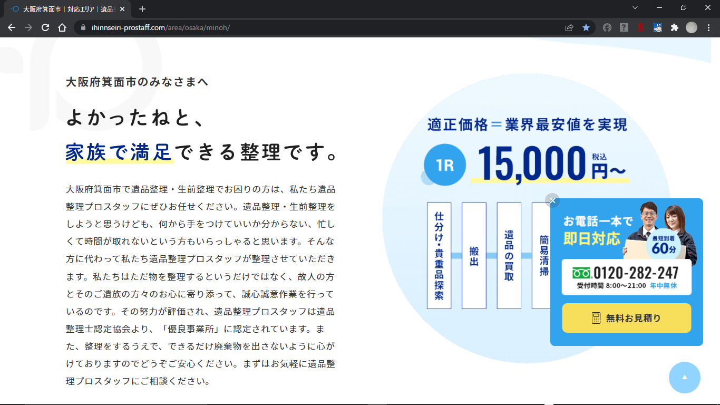Dismiss the floating phone contact popup

[x=552, y=200]
